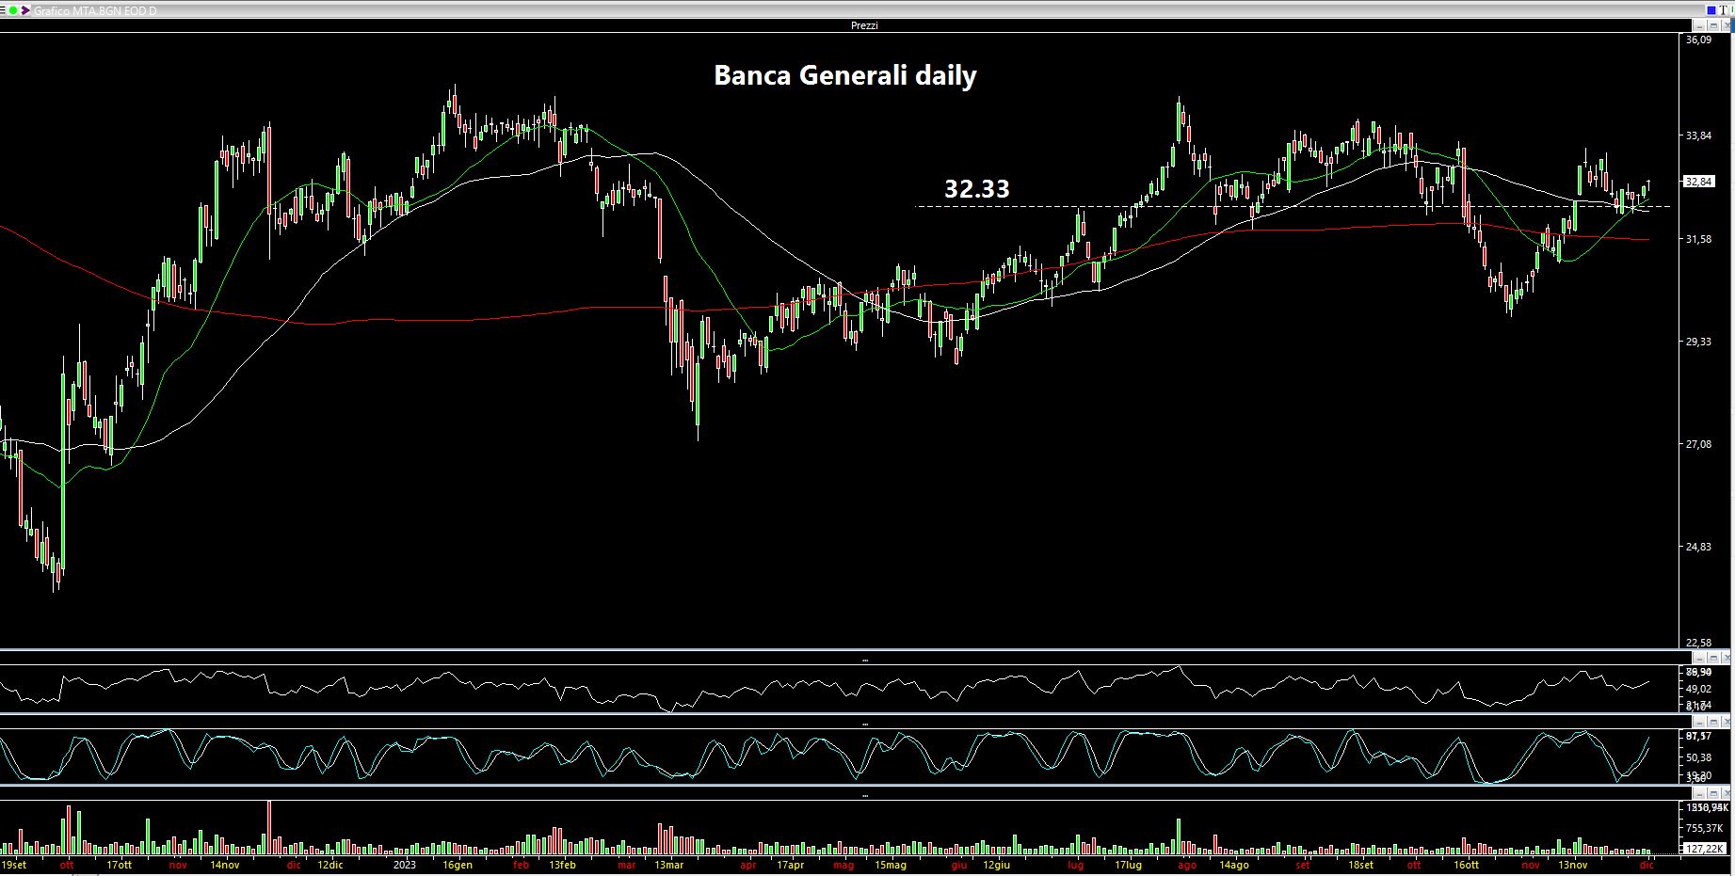Viewport: 1735px width, 876px height.
Task: Click the 17lug date label
Action: [1128, 865]
